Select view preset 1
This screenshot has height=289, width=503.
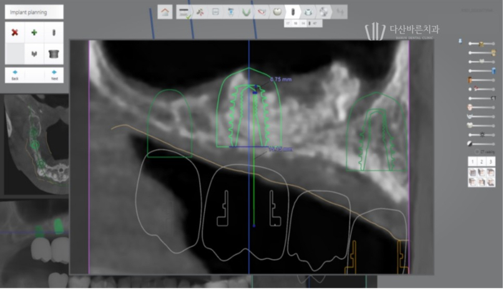(472, 161)
